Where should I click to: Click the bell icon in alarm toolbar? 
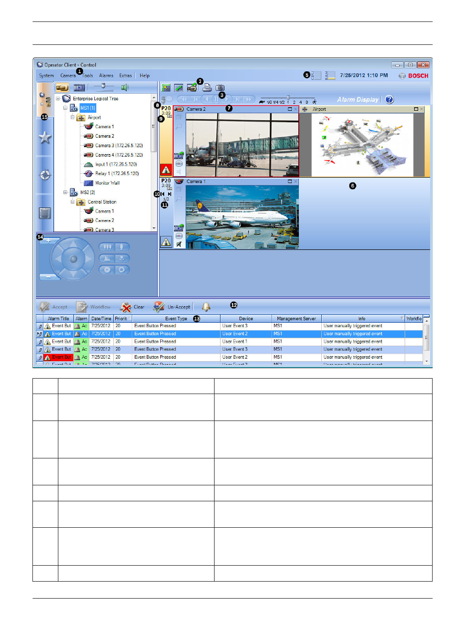click(206, 307)
